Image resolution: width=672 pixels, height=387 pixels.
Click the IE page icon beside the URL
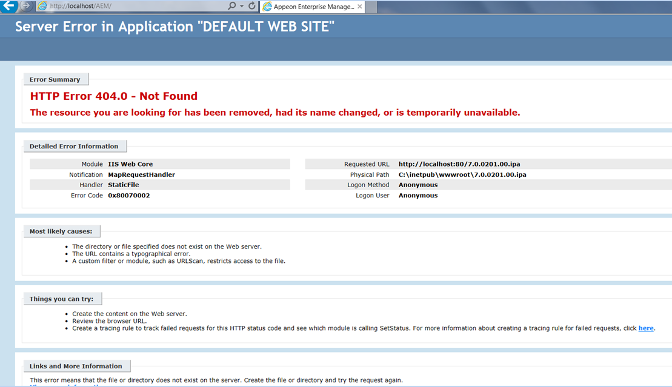42,6
